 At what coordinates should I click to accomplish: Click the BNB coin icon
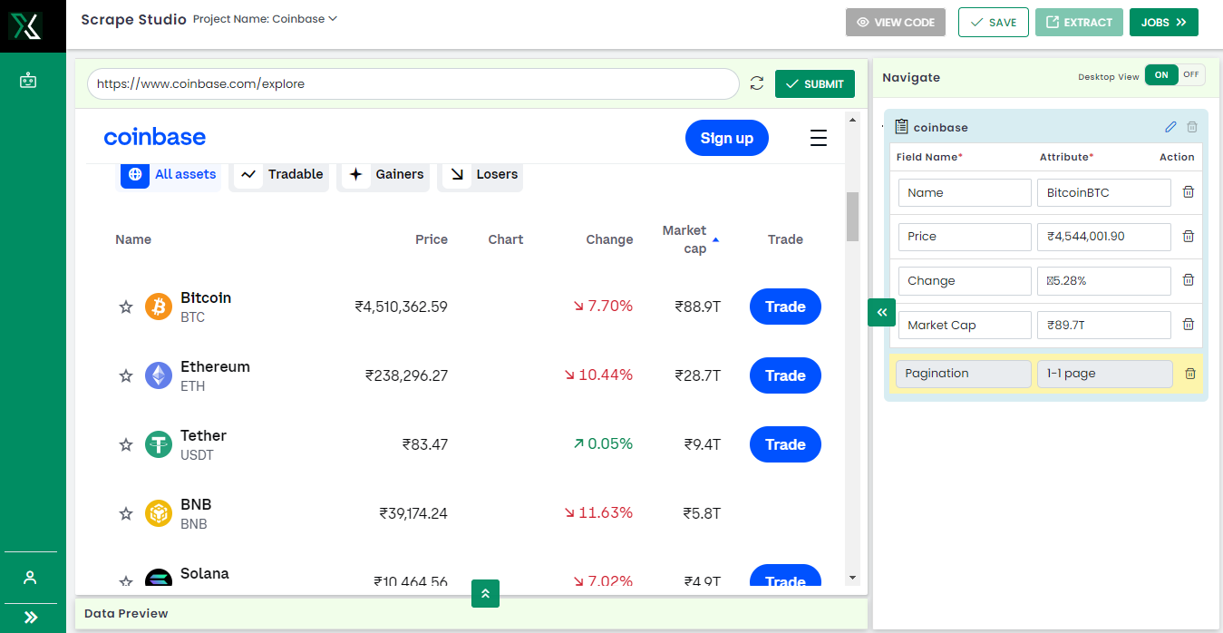coord(159,513)
